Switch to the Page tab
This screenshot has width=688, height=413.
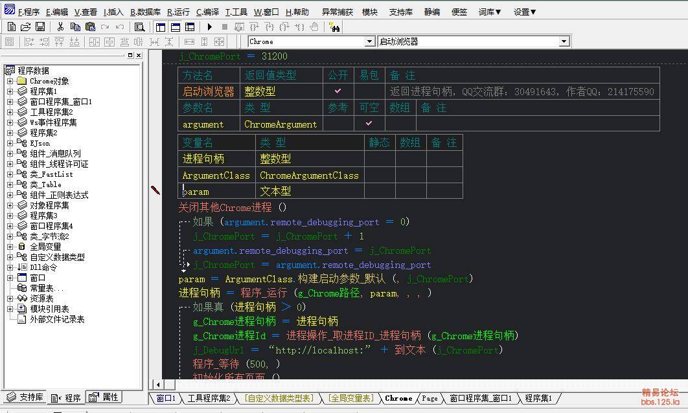[x=430, y=398]
